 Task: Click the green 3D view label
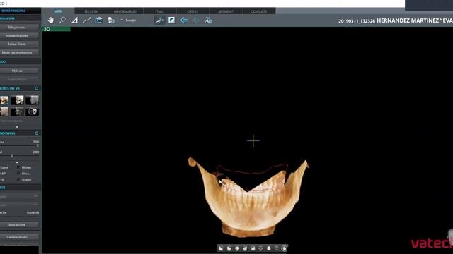(x=57, y=29)
